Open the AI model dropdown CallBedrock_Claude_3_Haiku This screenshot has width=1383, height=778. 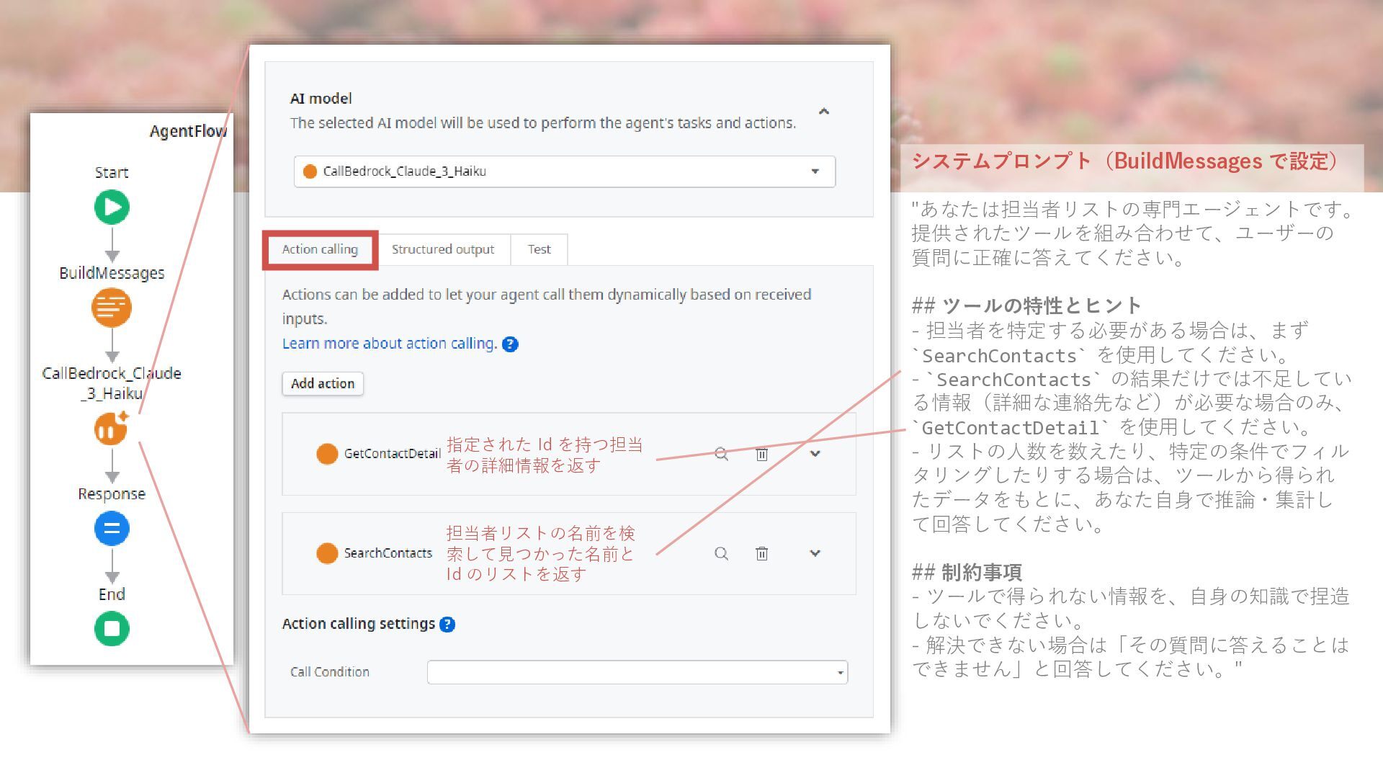tap(565, 171)
